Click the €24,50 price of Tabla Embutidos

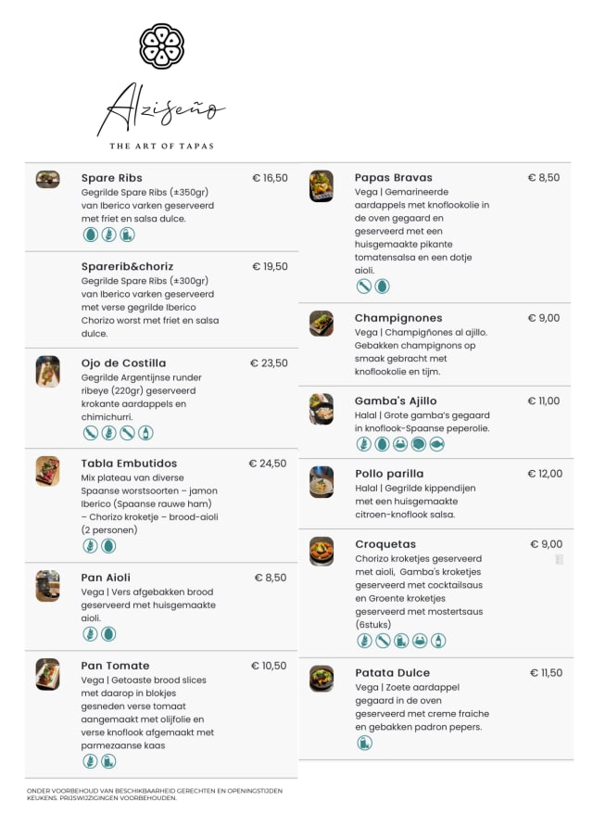coord(268,464)
